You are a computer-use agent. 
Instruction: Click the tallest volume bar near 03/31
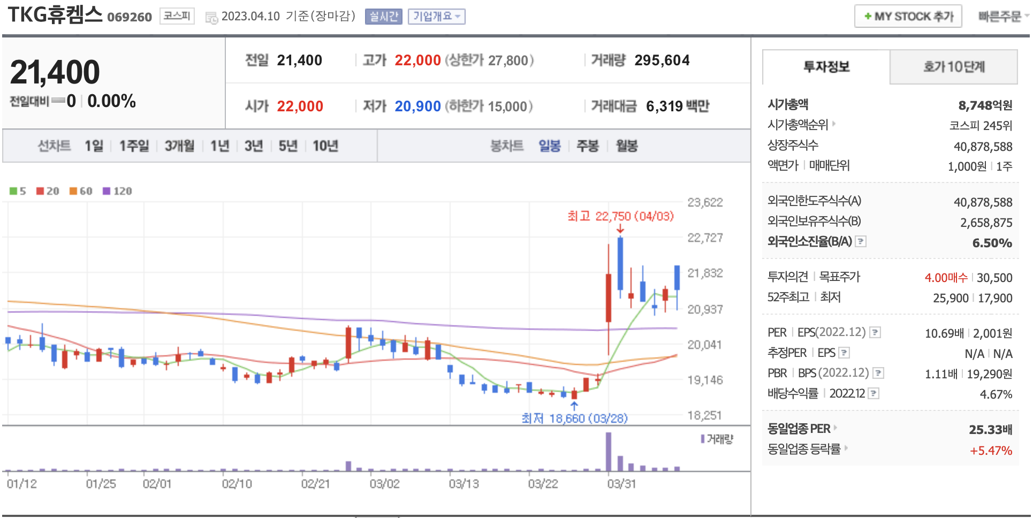click(609, 451)
